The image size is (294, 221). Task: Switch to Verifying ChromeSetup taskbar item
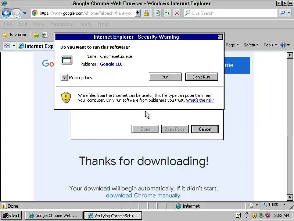(x=113, y=215)
